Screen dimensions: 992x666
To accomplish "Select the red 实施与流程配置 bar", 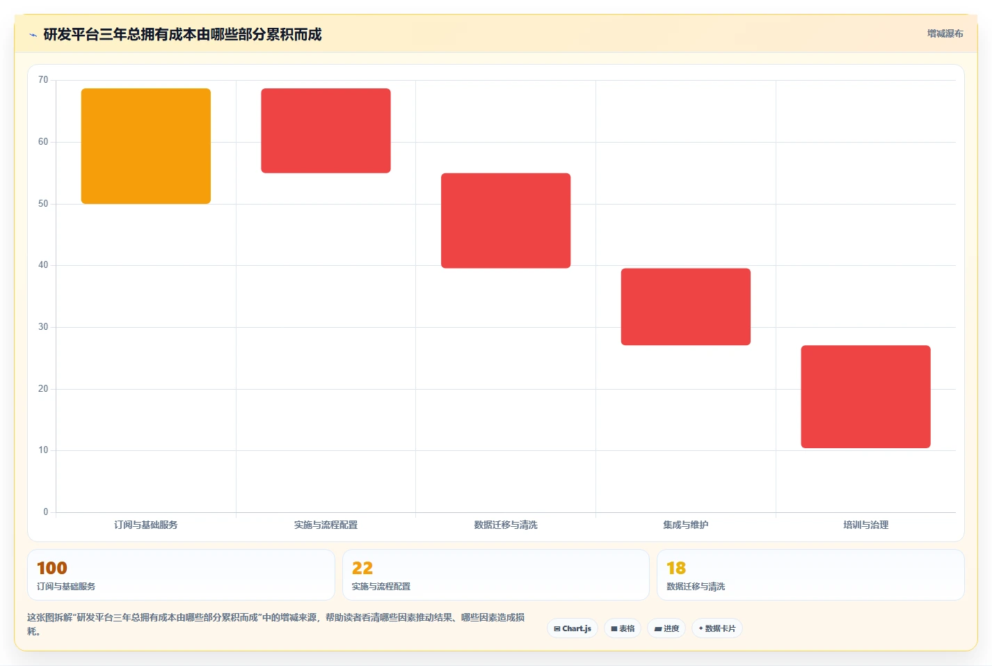I will tap(326, 131).
